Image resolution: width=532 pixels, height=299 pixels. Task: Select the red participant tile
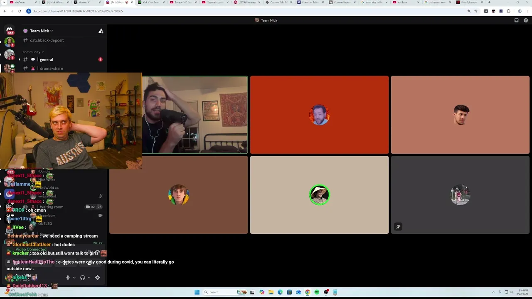click(x=319, y=115)
